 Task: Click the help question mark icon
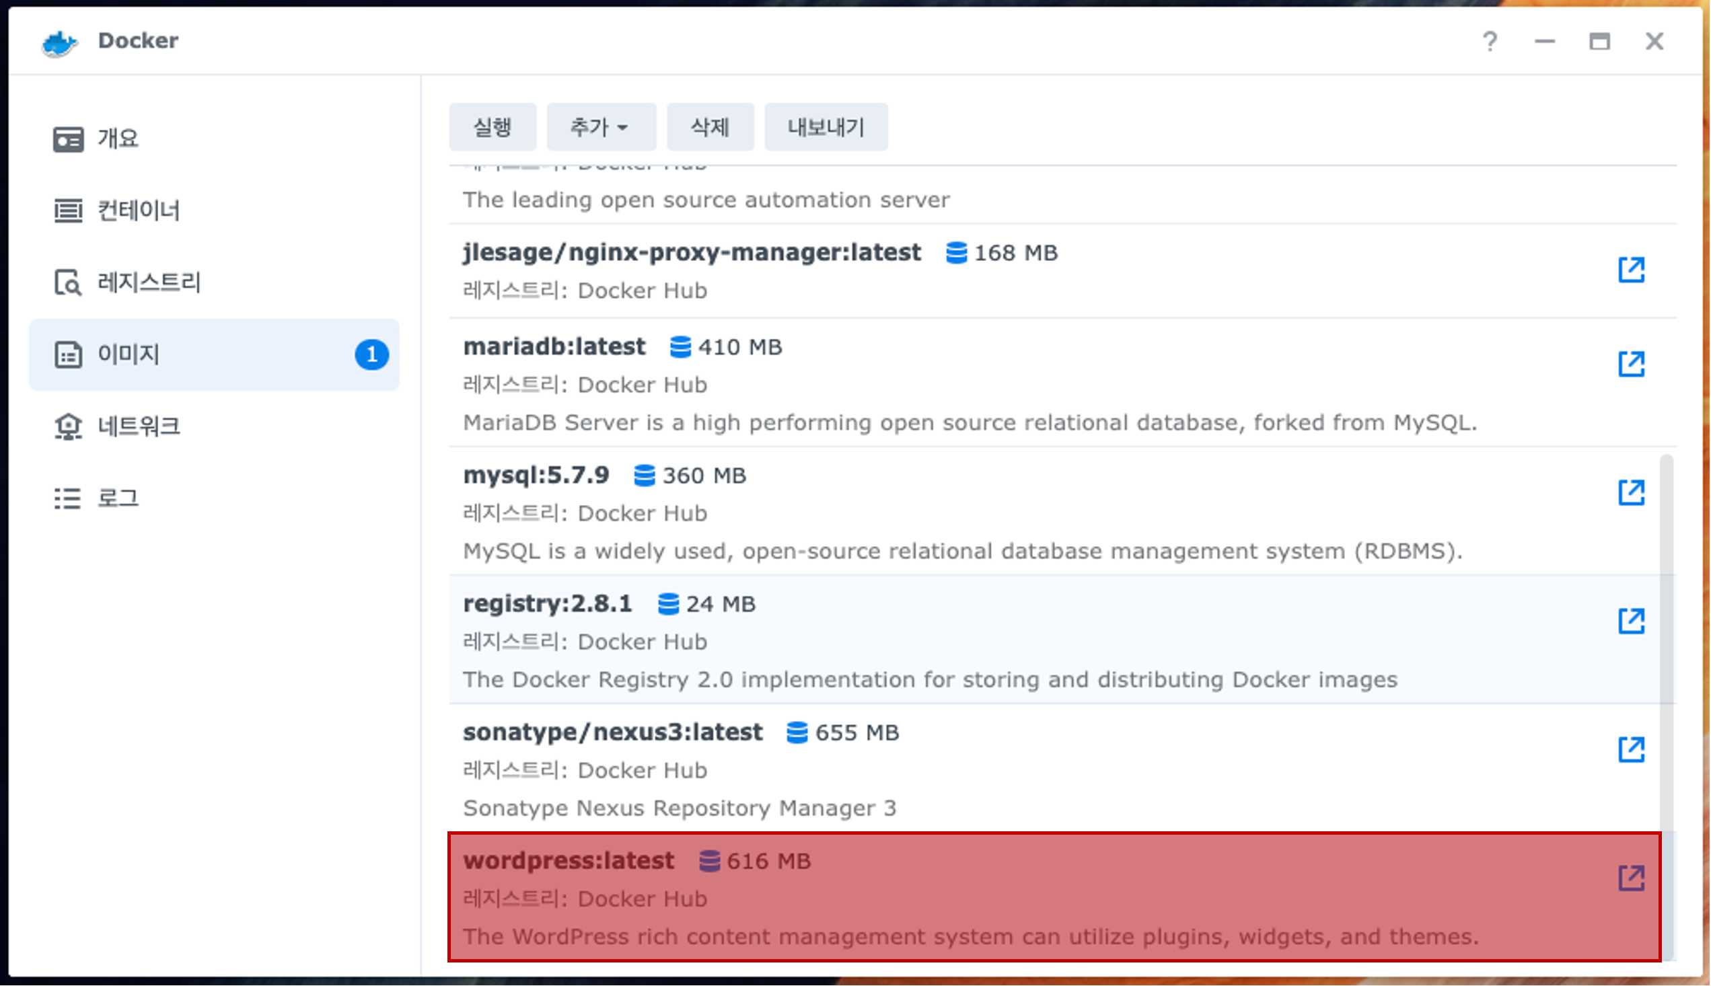(1490, 41)
